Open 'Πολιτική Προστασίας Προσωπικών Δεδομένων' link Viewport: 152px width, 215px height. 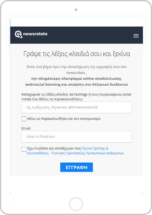tap(88, 153)
